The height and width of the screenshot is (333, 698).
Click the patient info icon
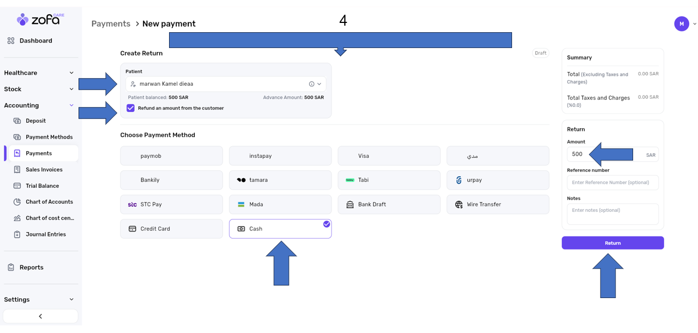coord(311,84)
